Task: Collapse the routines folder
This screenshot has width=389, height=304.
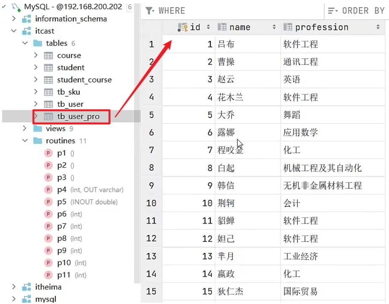Action: tap(25, 141)
